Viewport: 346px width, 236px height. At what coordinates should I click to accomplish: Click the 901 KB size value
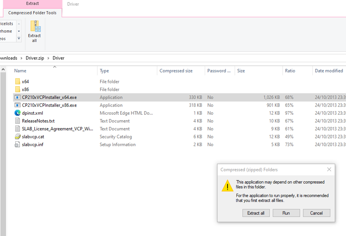(273, 105)
